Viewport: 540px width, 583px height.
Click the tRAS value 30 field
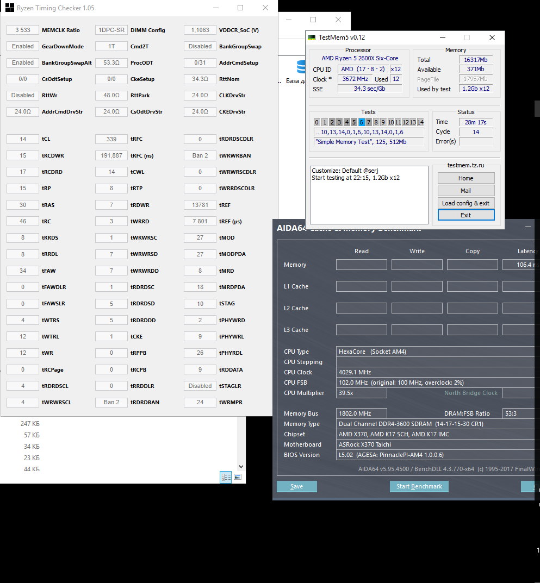tap(23, 205)
